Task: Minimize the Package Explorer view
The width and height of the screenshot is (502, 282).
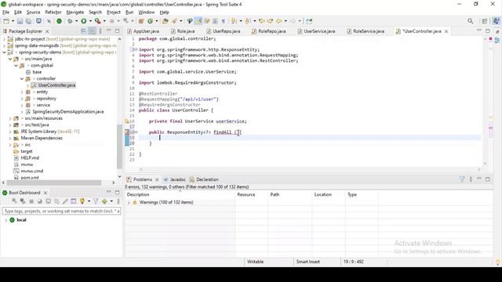Action: (109, 31)
